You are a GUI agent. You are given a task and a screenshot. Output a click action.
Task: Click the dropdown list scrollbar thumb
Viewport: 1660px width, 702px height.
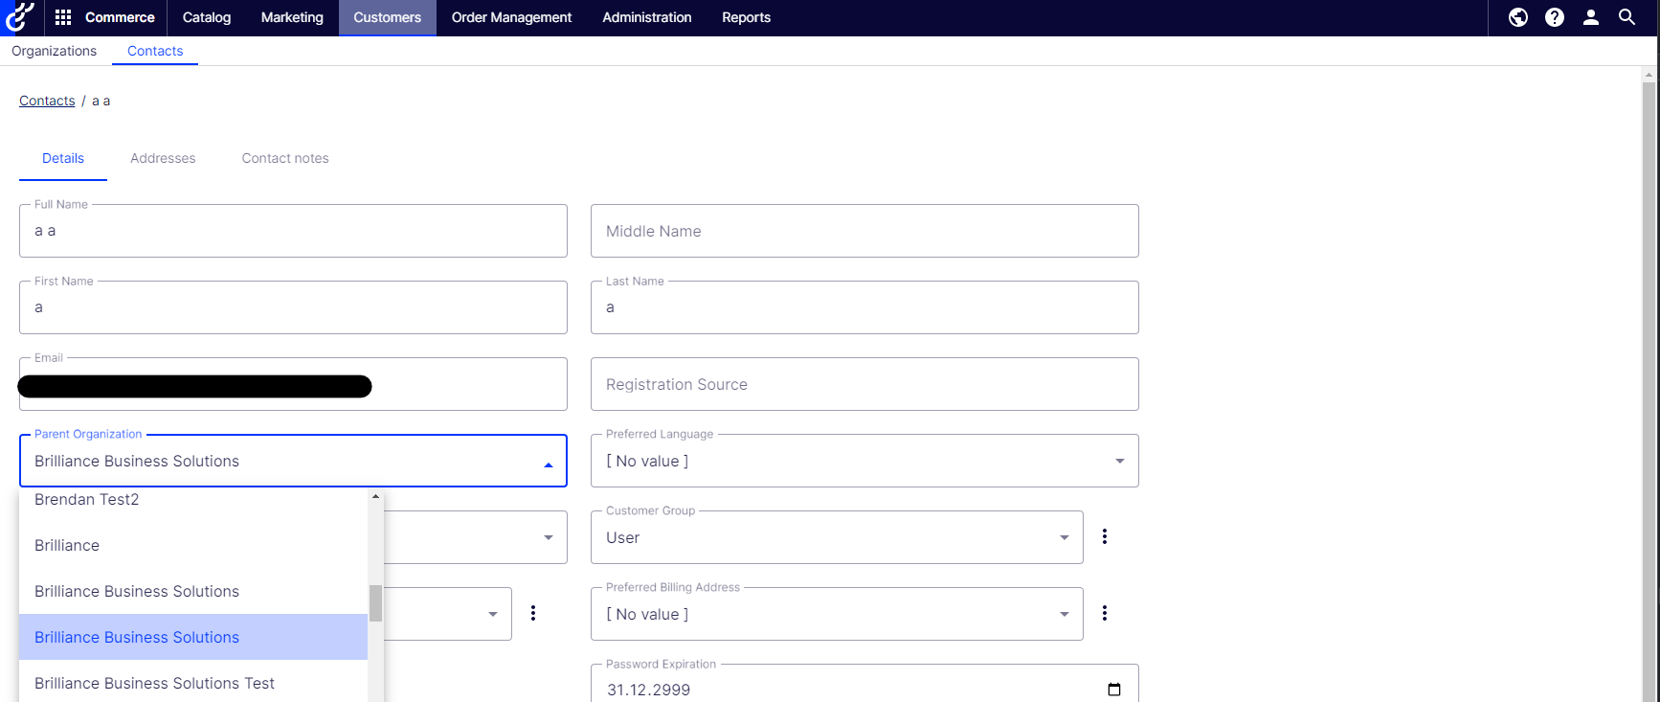pyautogui.click(x=375, y=603)
